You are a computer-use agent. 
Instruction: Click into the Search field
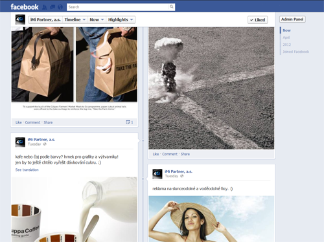pyautogui.click(x=117, y=7)
